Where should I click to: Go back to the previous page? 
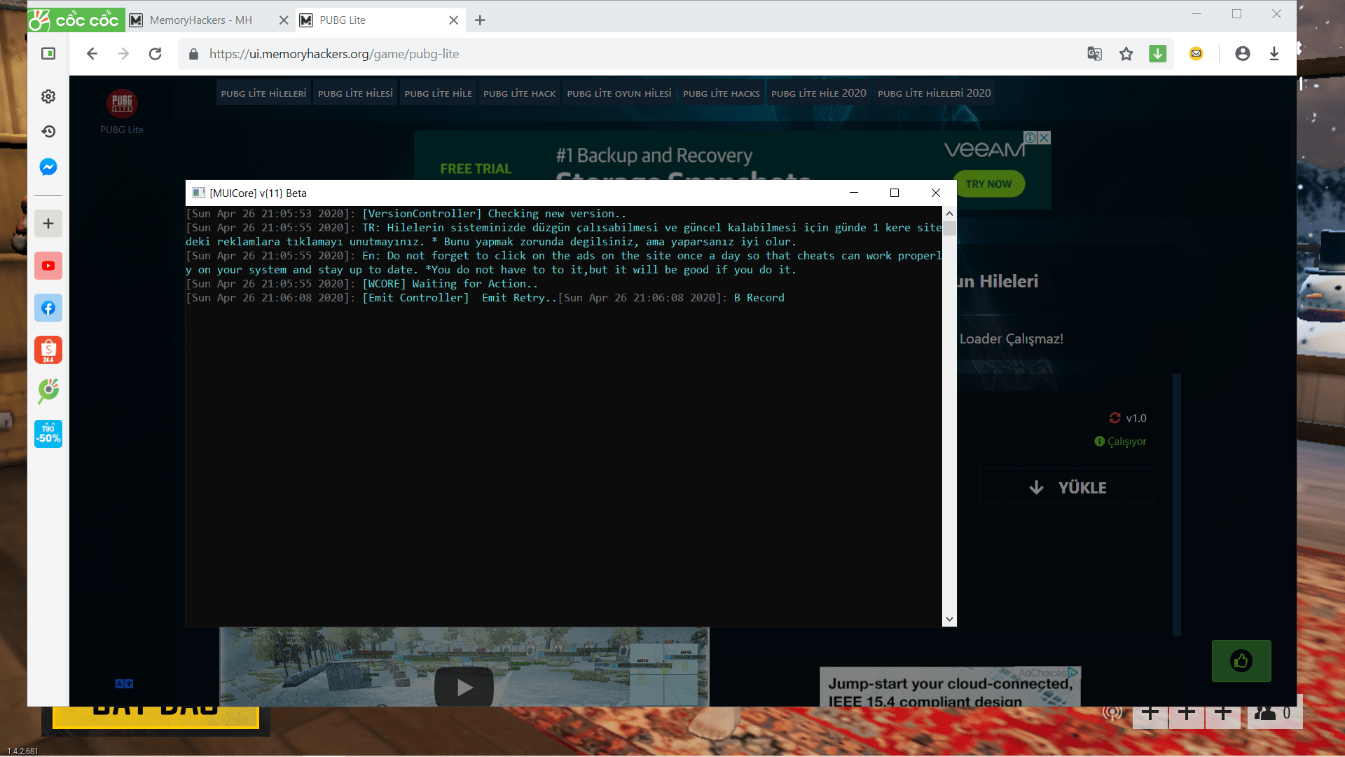click(92, 54)
